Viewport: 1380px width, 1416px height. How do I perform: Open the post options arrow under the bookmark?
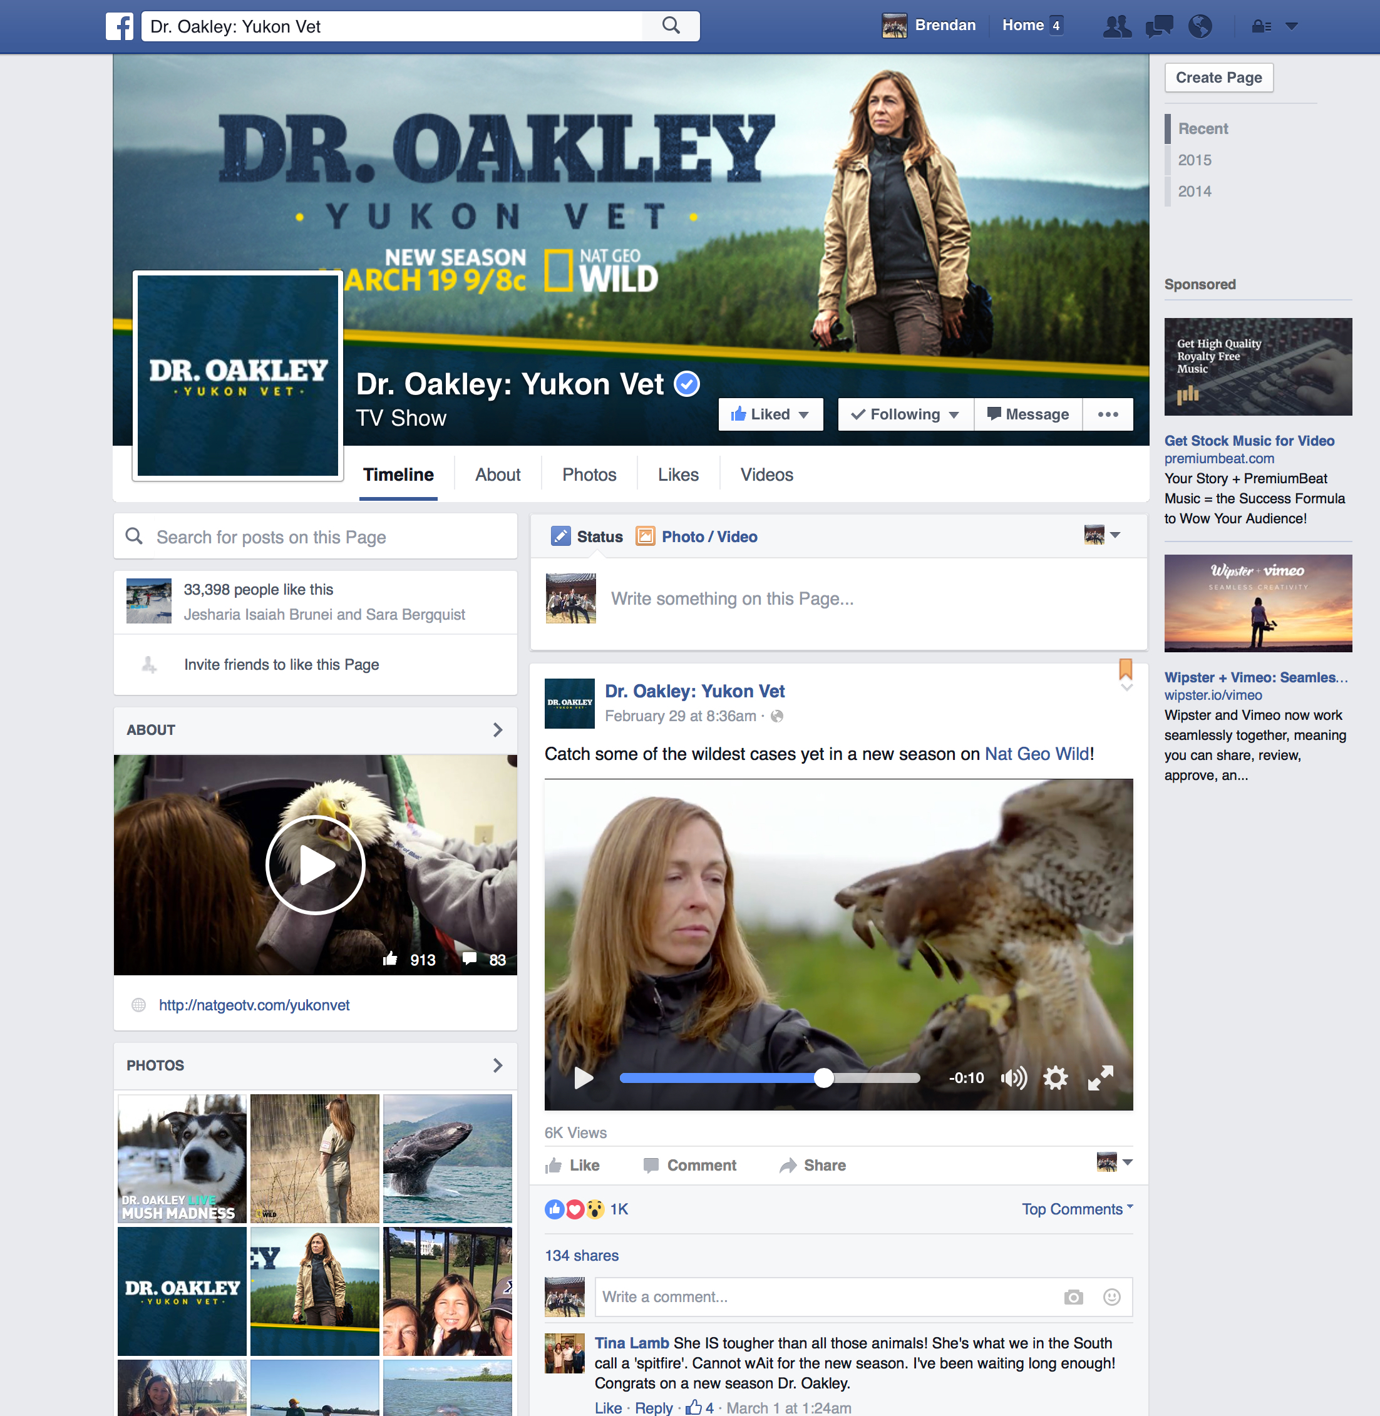pos(1126,687)
